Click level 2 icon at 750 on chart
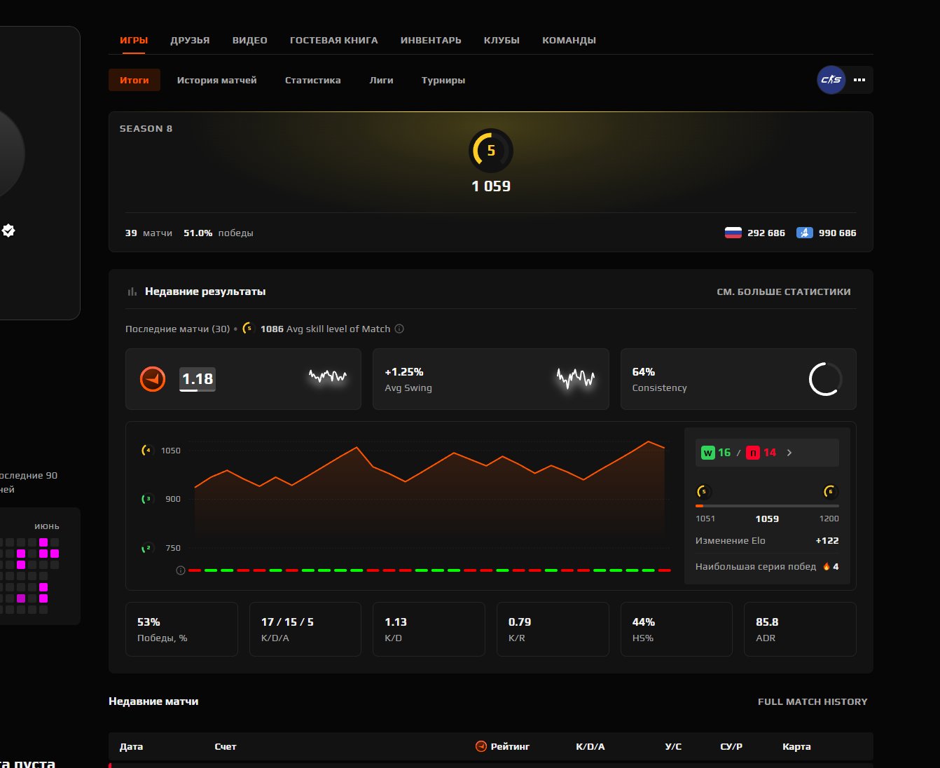940x768 pixels. [x=147, y=548]
